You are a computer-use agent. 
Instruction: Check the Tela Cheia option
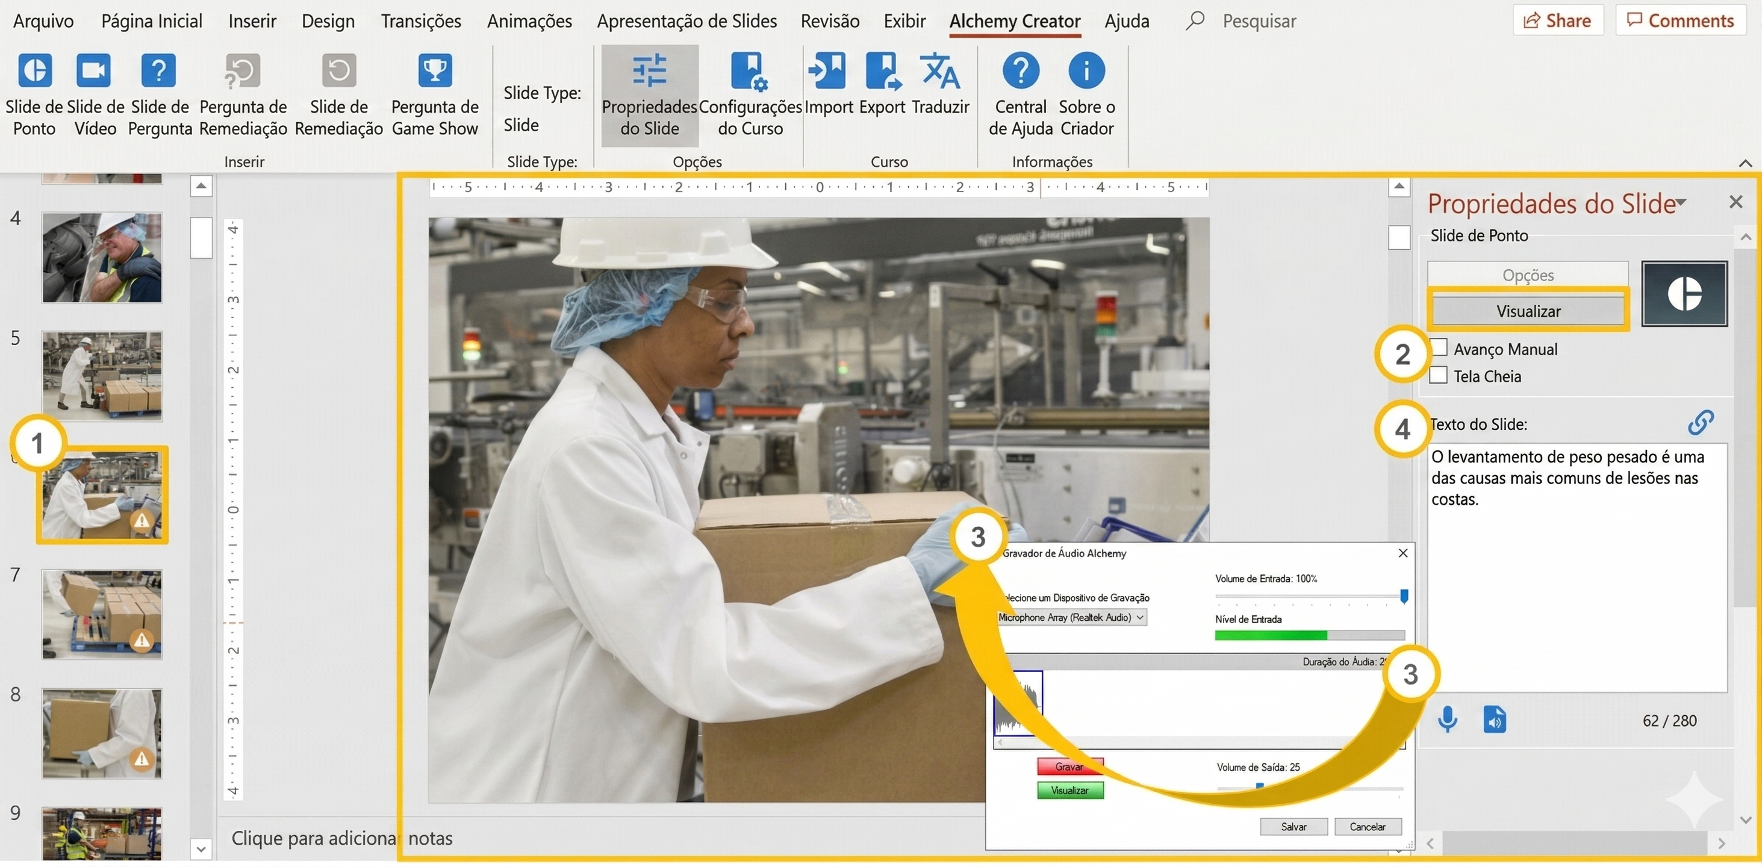point(1439,374)
